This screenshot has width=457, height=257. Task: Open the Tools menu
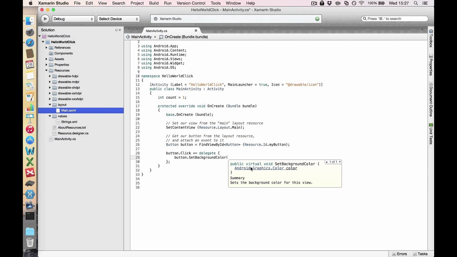tap(216, 3)
